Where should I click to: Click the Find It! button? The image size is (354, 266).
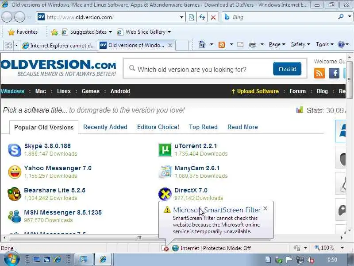[x=287, y=69]
